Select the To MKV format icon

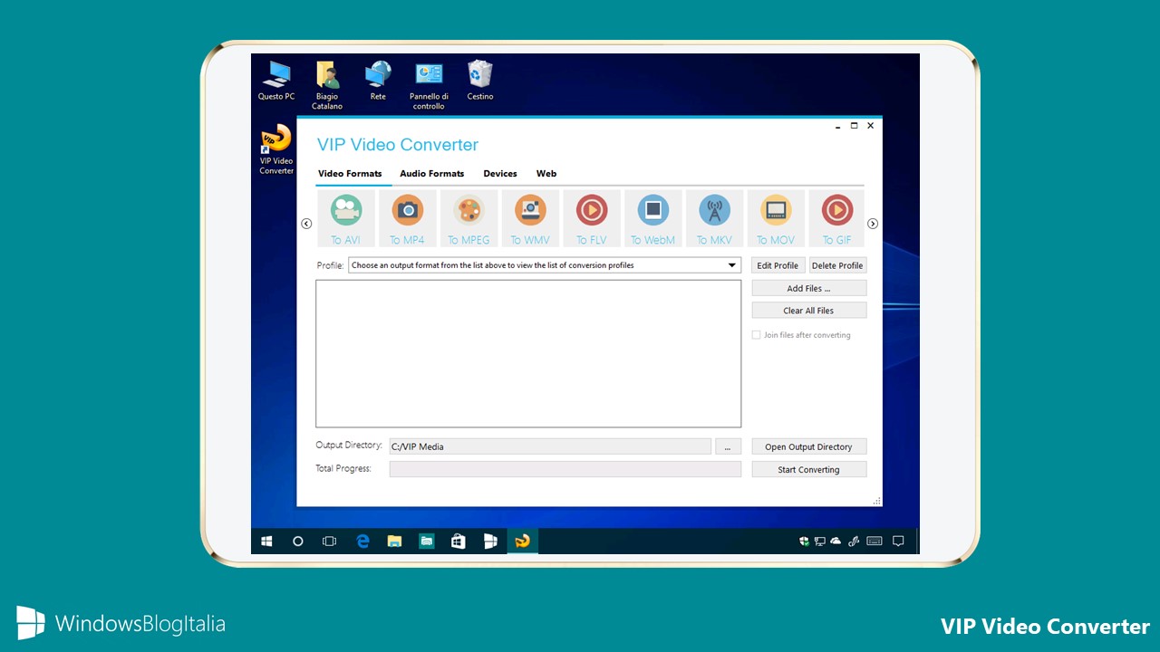(x=714, y=218)
